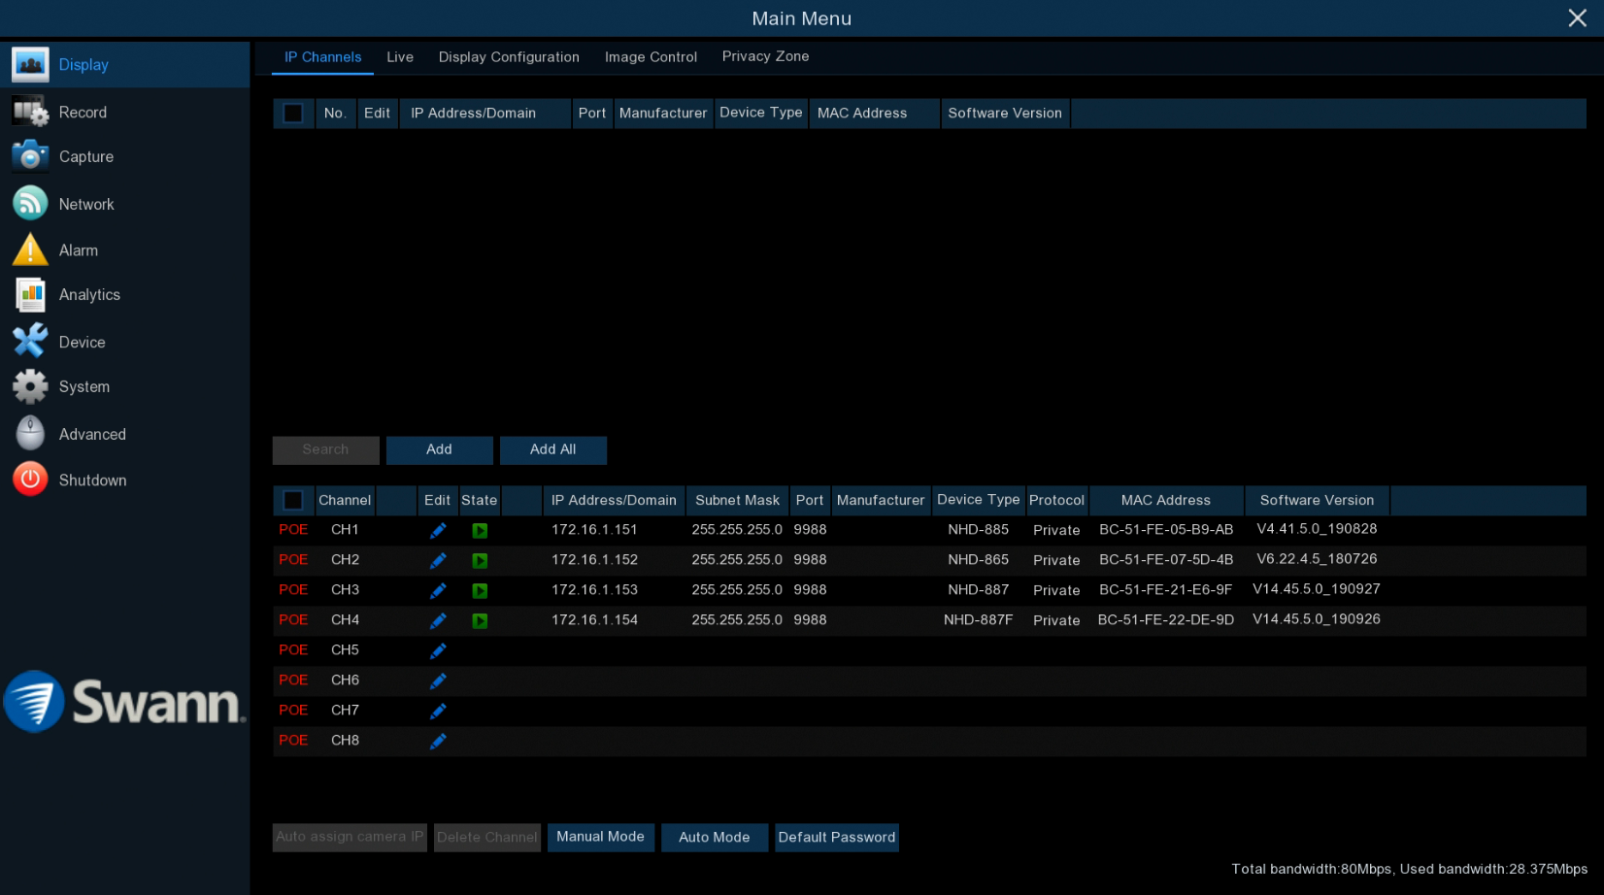1604x895 pixels.
Task: Edit CH1 with the pencil icon
Action: (x=438, y=530)
